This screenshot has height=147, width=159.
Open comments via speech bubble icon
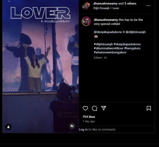coord(94,108)
